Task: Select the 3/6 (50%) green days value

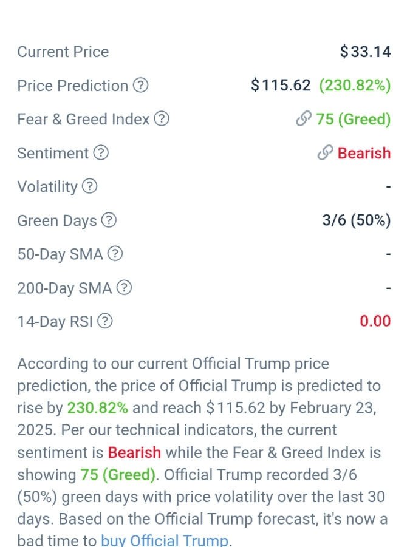Action: pyautogui.click(x=357, y=220)
